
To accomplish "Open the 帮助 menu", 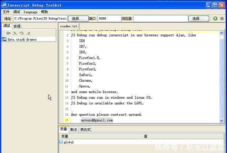I will (44, 12).
